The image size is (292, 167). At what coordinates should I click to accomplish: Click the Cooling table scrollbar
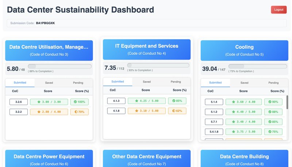[287, 103]
